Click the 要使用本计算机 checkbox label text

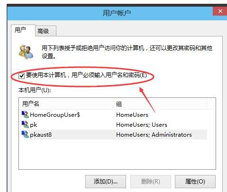(x=86, y=75)
